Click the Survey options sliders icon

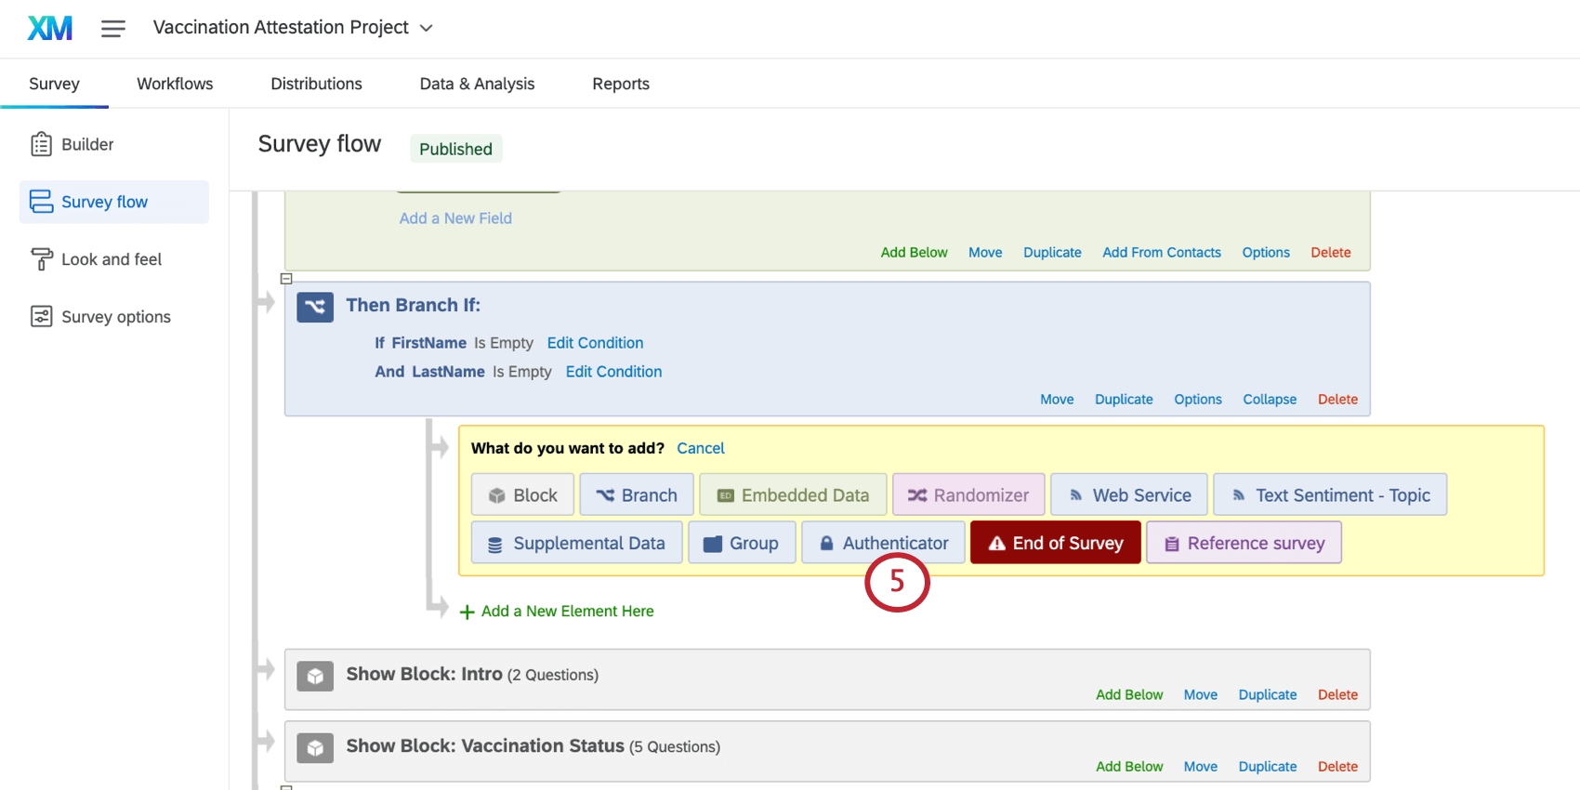coord(41,317)
